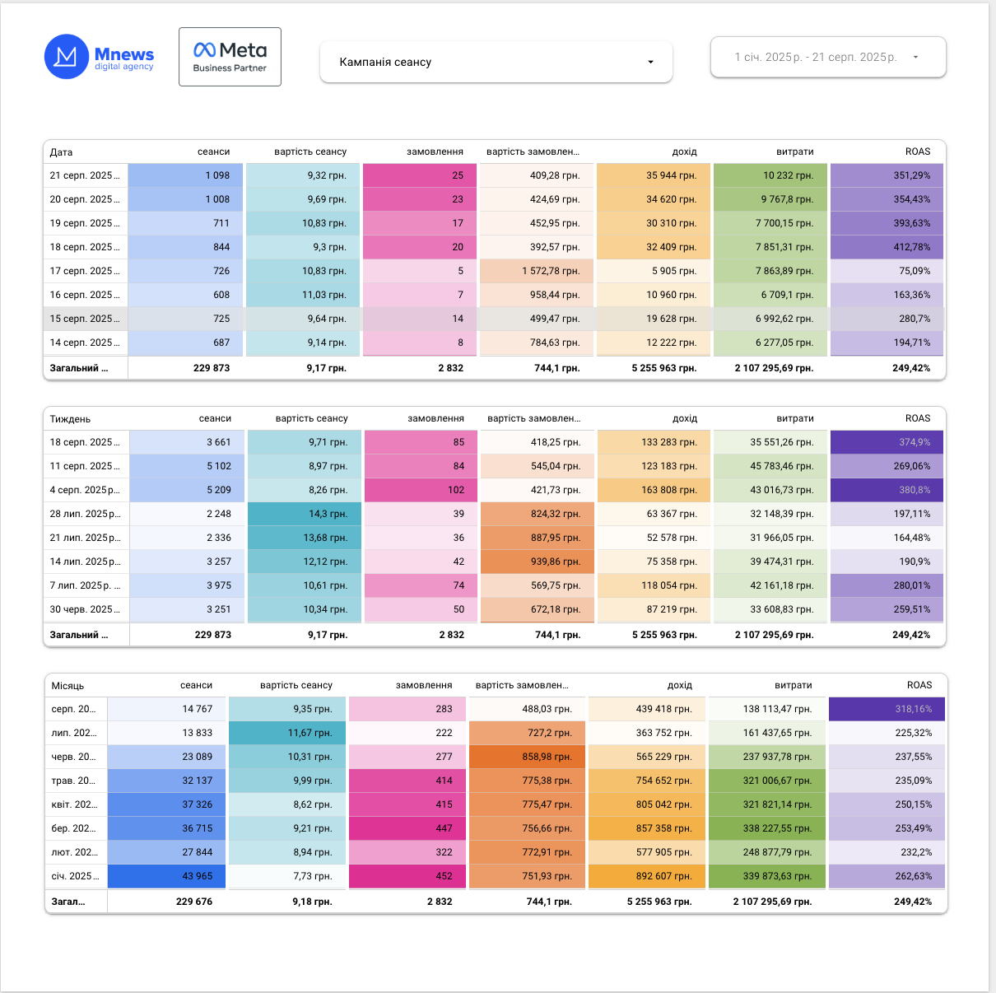Click the Кампанія сеансу dropdown arrow
This screenshot has width=996, height=993.
(651, 63)
